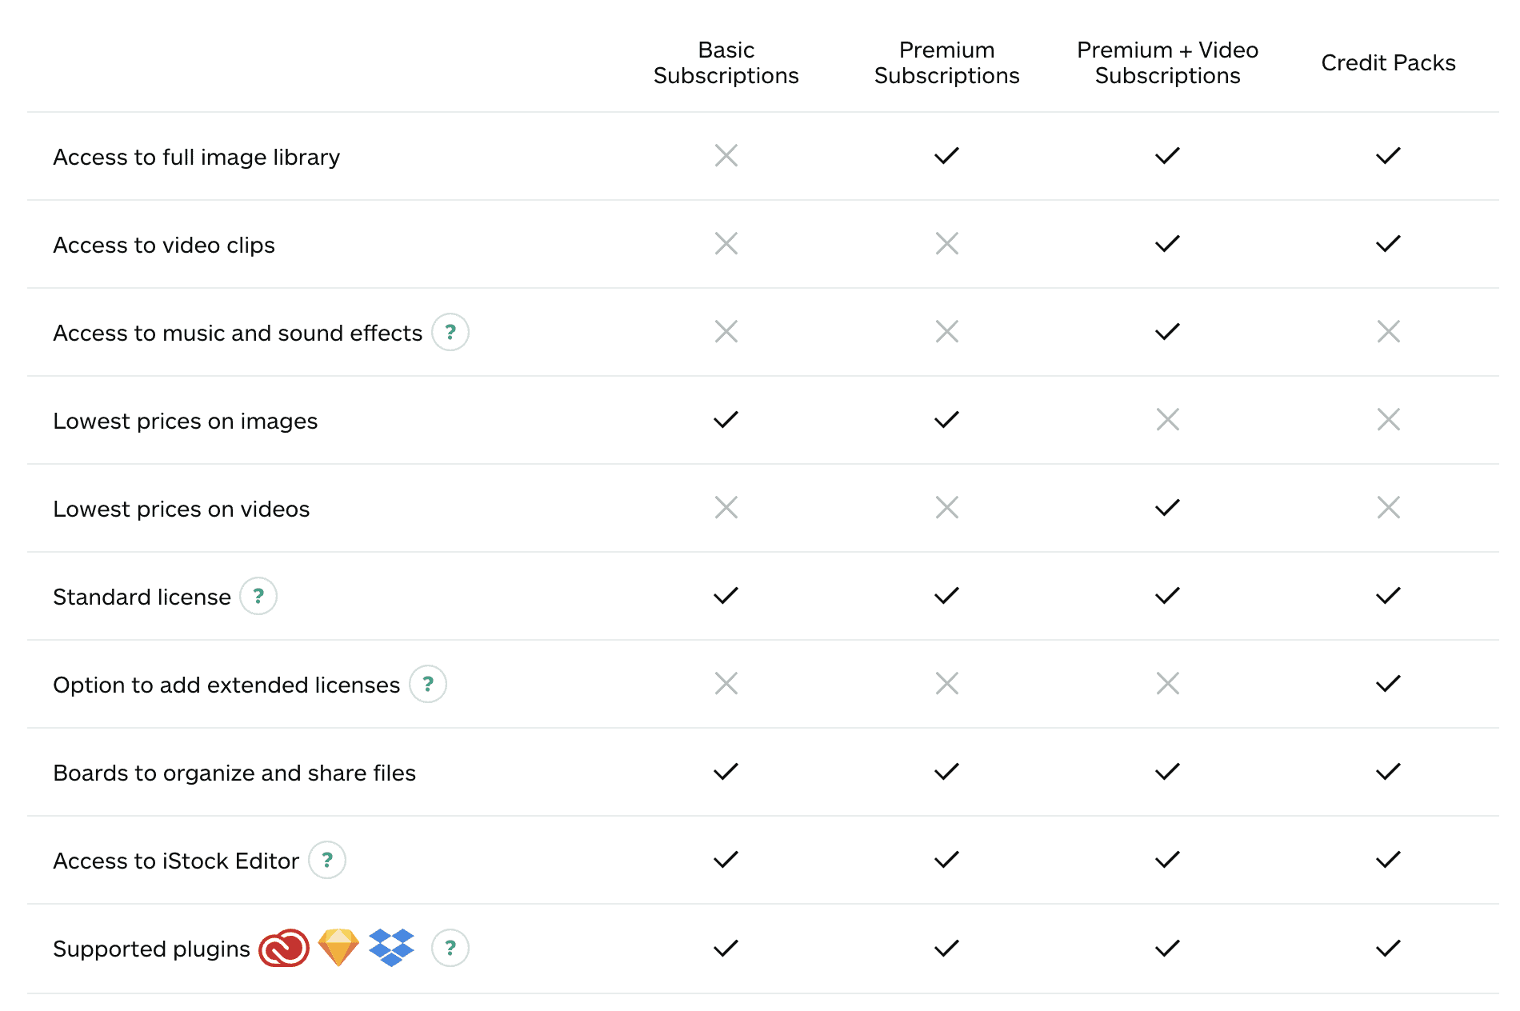The image size is (1520, 1011).
Task: Open help tooltip for extended licenses
Action: pyautogui.click(x=429, y=684)
